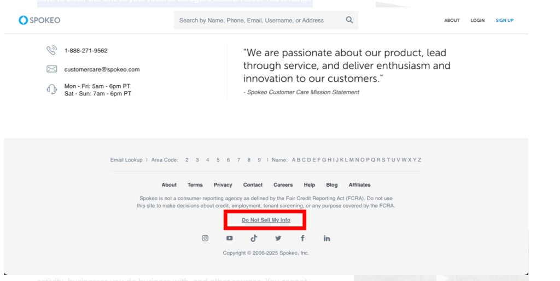This screenshot has width=560, height=281.
Task: Open the Email Lookup footer link
Action: pos(126,160)
